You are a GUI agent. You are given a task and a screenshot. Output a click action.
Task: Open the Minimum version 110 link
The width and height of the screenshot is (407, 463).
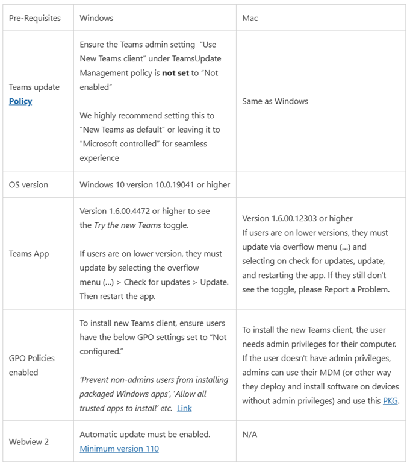(119, 449)
